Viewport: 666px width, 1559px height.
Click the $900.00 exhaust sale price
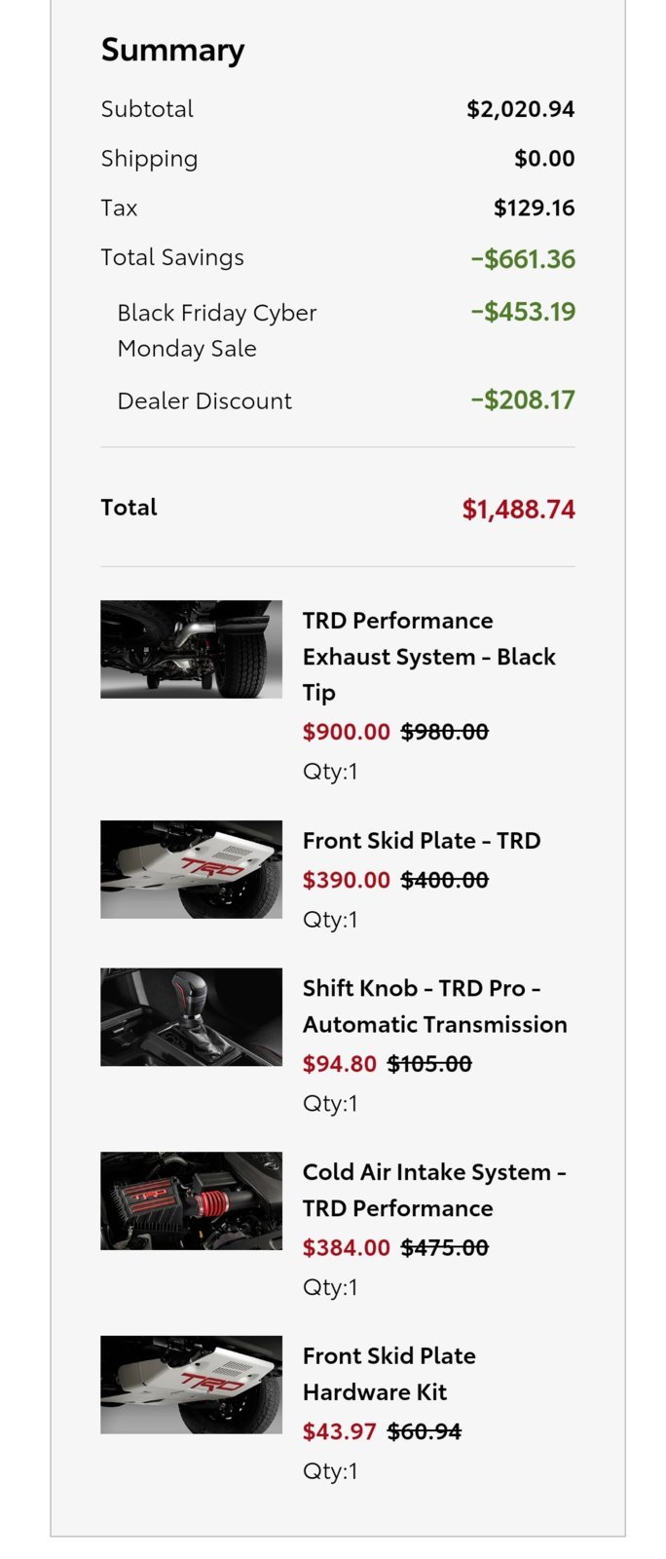[x=346, y=732]
